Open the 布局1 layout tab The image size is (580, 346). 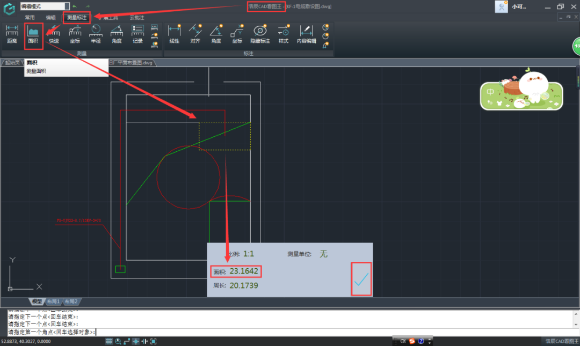[x=54, y=301]
